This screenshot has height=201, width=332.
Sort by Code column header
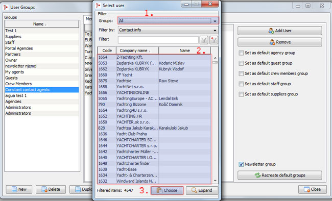[x=107, y=51]
